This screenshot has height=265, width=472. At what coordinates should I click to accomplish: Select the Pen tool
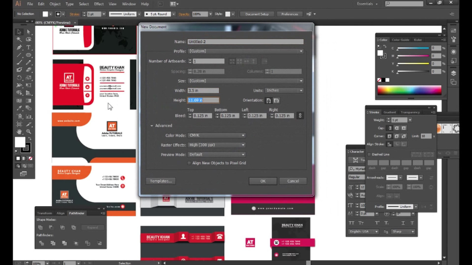[x=19, y=48]
